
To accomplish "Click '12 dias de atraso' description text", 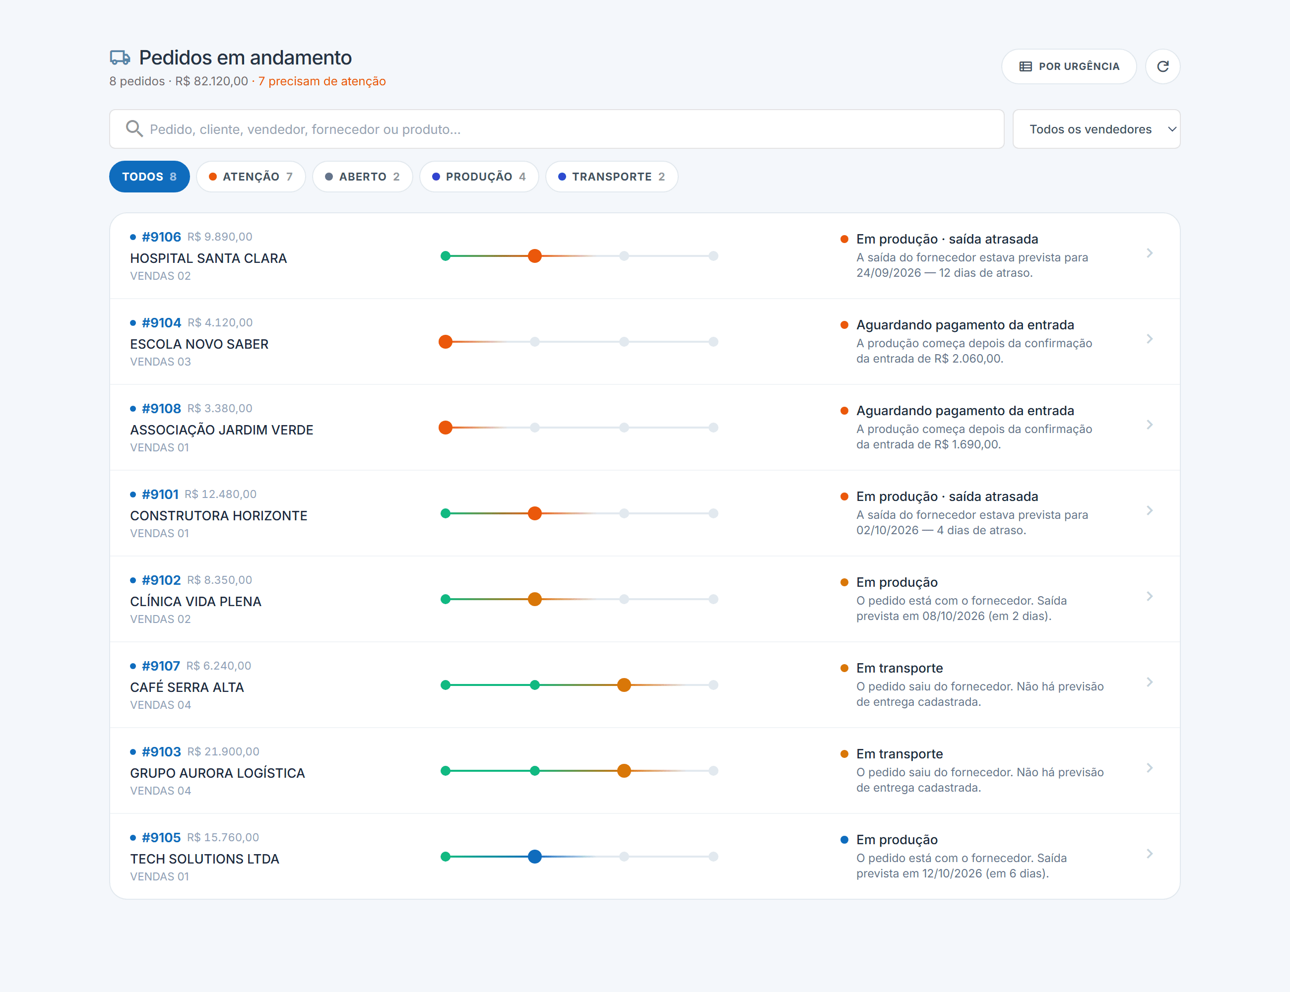I will (985, 273).
